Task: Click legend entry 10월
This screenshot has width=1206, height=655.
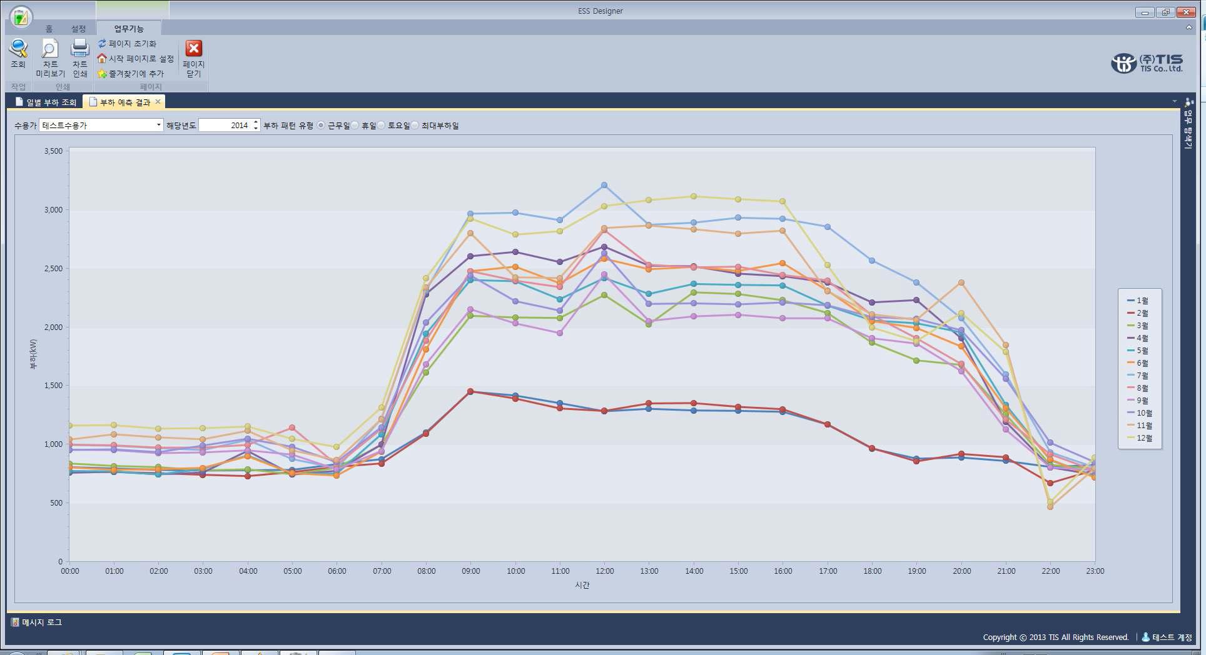Action: [1140, 413]
